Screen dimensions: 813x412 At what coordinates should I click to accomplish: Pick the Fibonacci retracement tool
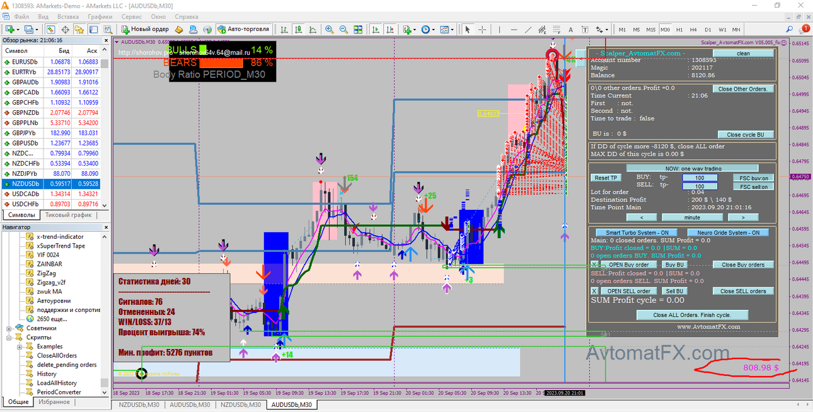(556, 29)
